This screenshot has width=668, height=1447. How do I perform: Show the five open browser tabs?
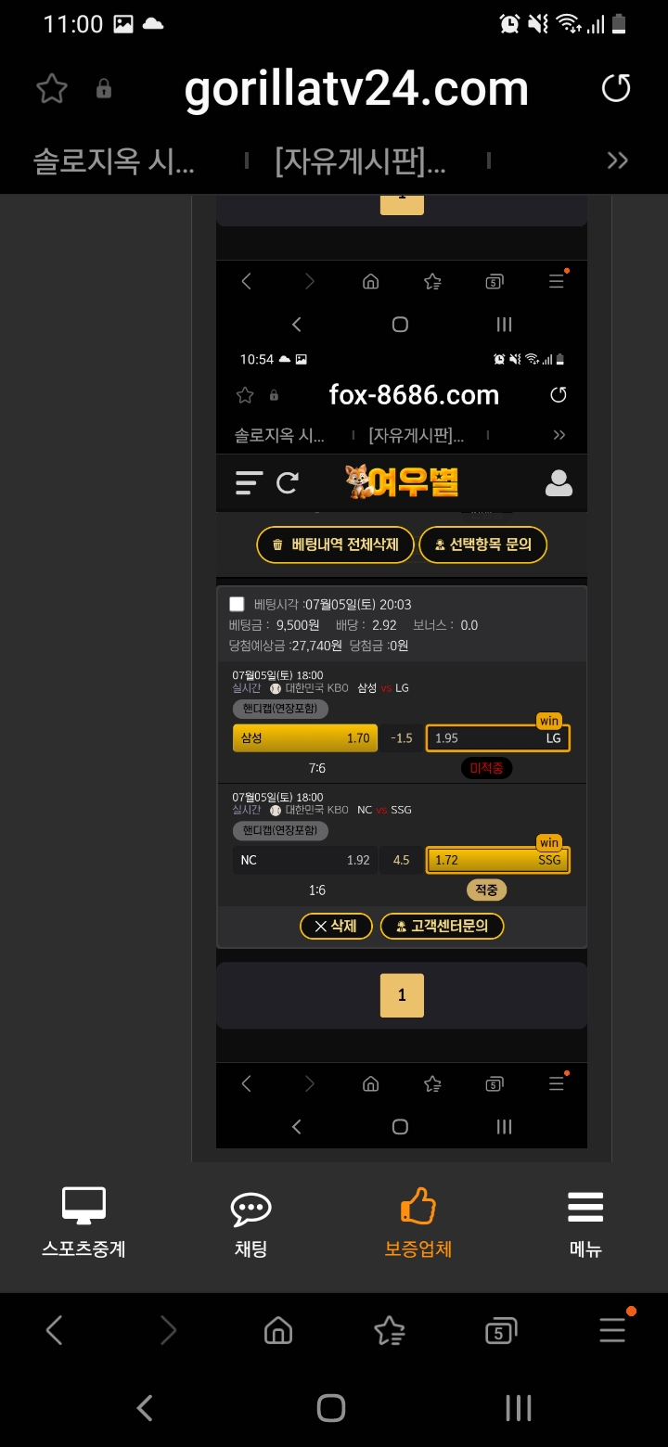tap(501, 1332)
